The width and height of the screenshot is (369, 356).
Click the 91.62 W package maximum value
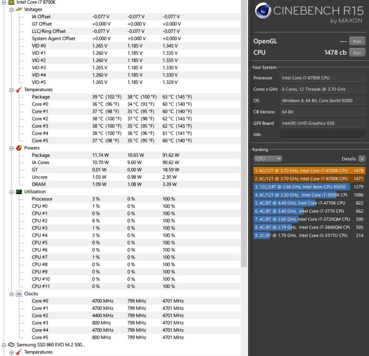[171, 155]
